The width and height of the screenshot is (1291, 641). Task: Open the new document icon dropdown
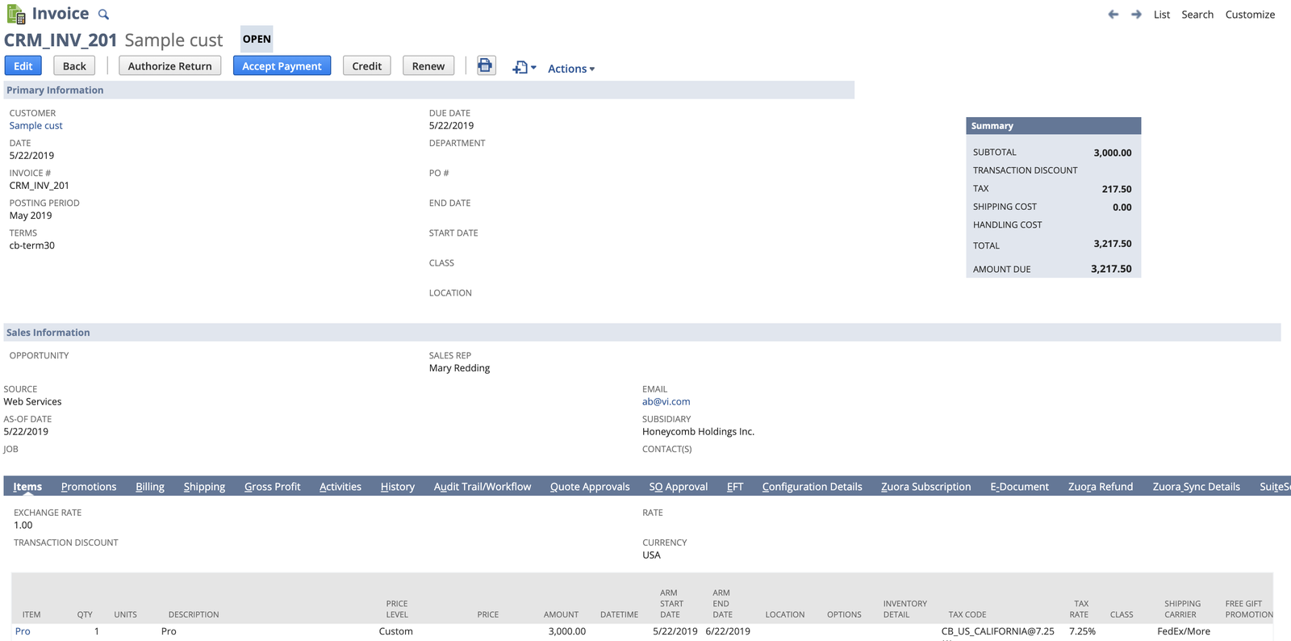524,68
